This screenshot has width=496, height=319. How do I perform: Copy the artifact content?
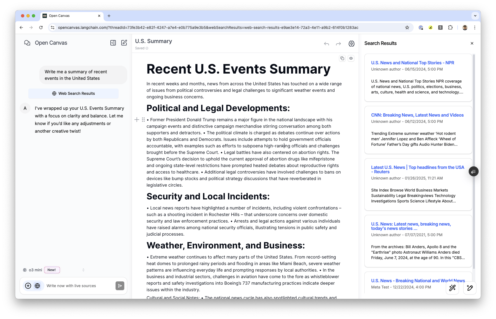[342, 58]
